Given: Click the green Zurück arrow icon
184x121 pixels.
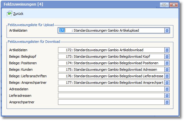Looking at the screenshot, I should click(9, 14).
